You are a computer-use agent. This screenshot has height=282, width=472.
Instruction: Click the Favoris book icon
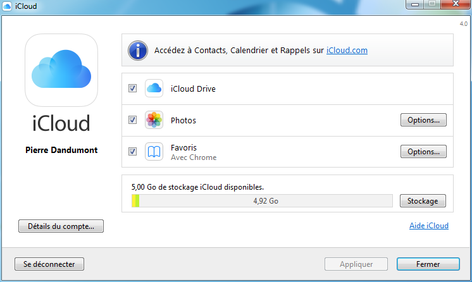tap(154, 151)
